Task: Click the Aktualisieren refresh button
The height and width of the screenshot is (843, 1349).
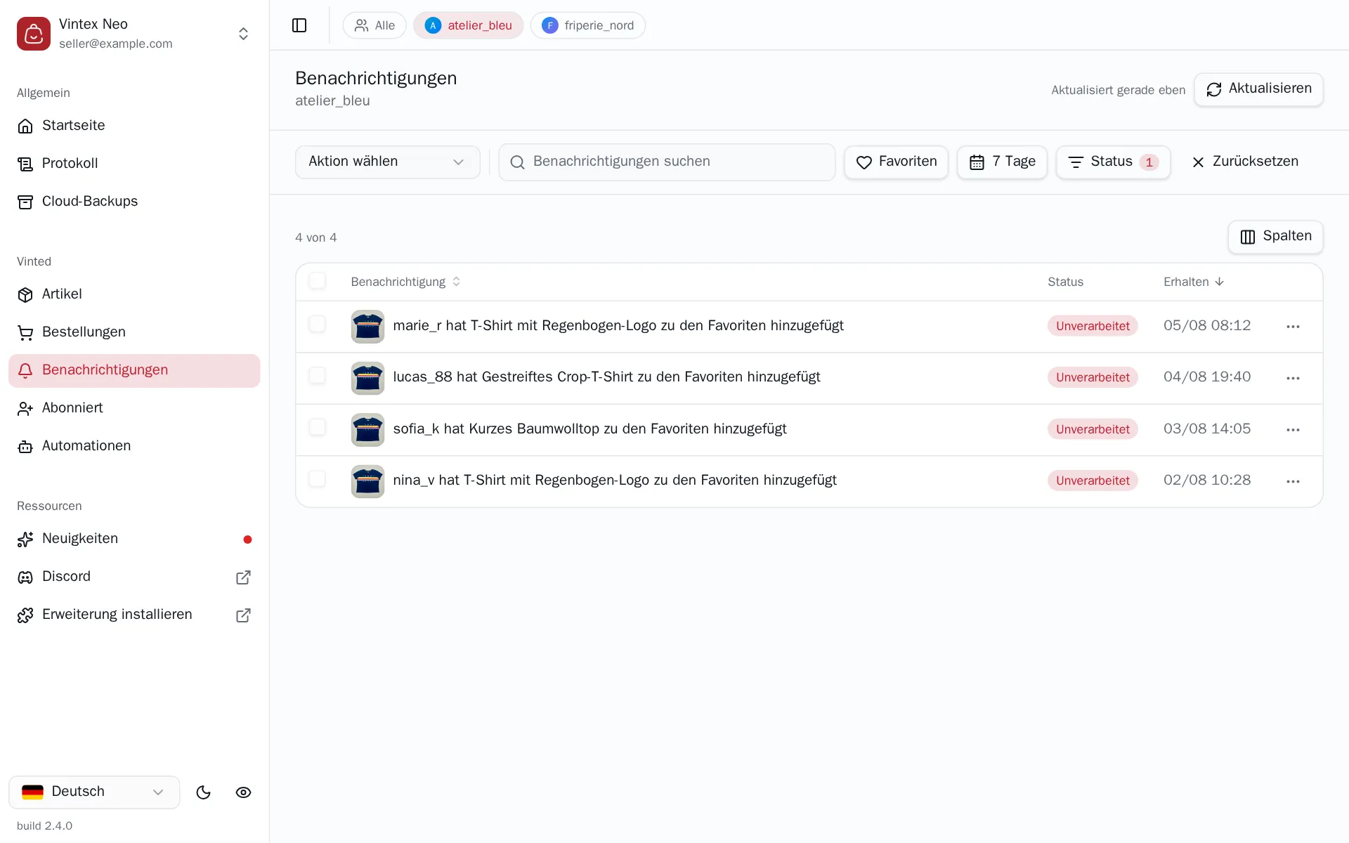Action: click(x=1258, y=89)
